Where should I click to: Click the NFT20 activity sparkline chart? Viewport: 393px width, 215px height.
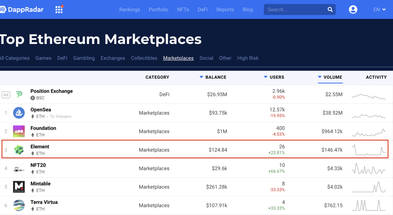(x=369, y=168)
